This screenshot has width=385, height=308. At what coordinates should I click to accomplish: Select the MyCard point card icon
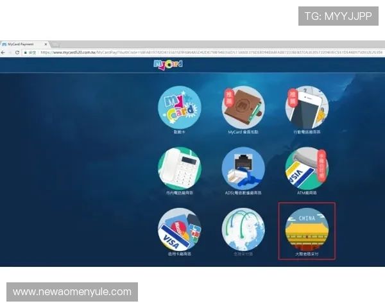(179, 107)
